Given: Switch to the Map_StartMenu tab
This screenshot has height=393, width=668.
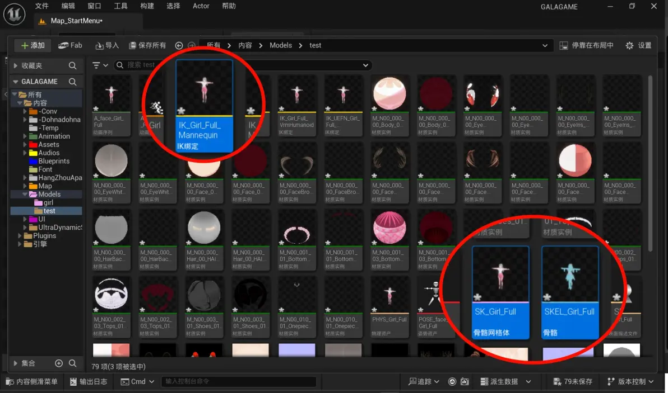Looking at the screenshot, I should tap(77, 21).
